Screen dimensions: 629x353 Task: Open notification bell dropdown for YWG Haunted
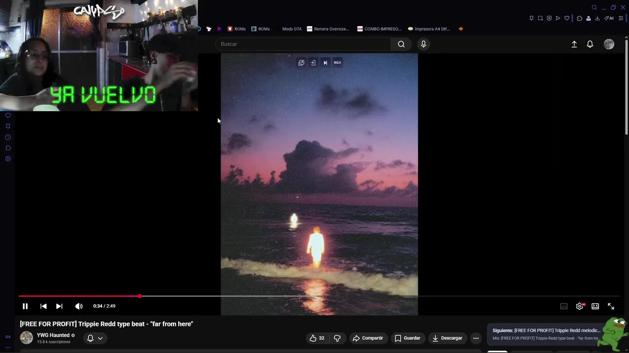click(x=94, y=338)
